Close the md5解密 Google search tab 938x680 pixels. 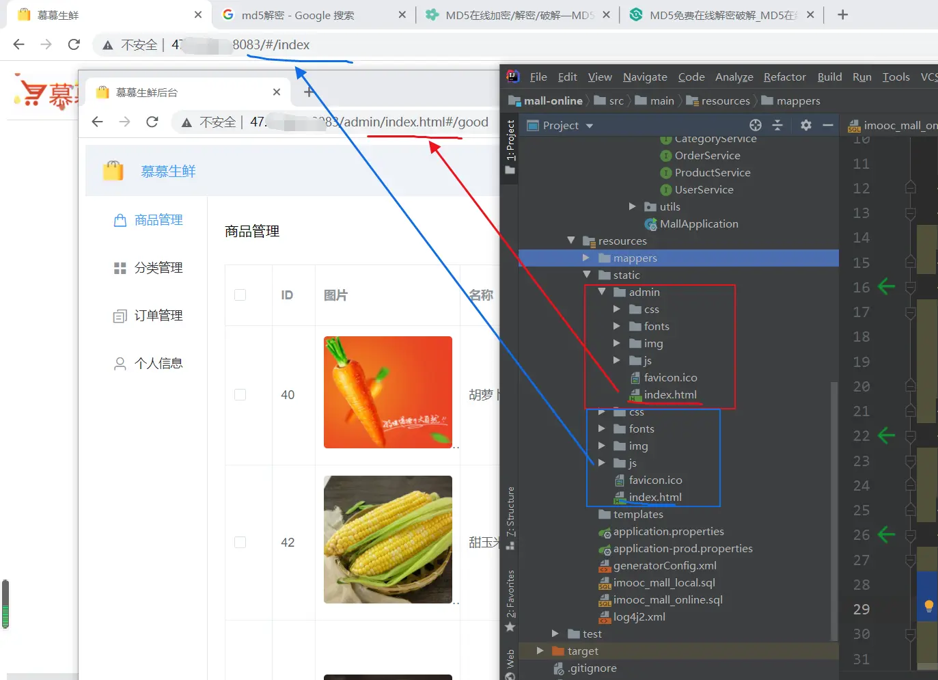click(402, 14)
